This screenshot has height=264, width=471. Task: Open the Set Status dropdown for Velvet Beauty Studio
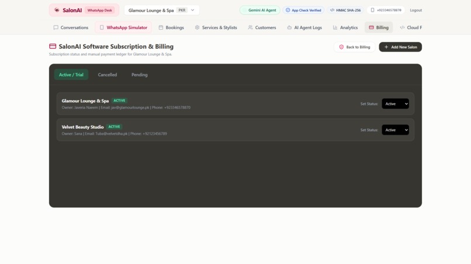pos(395,130)
